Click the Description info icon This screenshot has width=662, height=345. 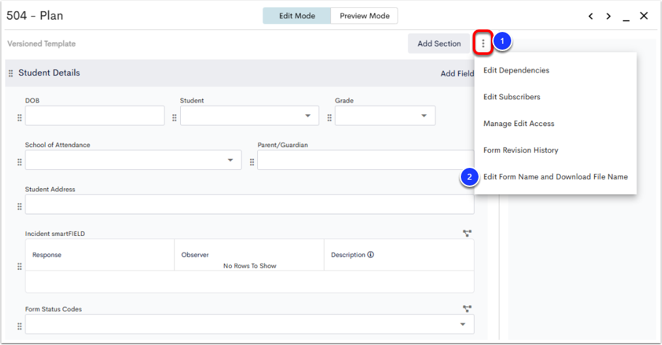tap(371, 255)
